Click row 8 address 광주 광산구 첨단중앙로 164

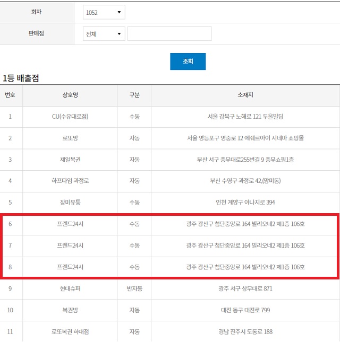pyautogui.click(x=245, y=267)
